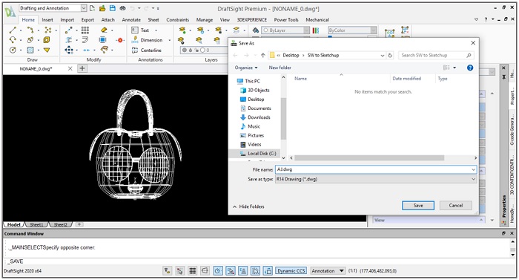Click the navigation pane vertical scrollbar
Viewport: 519px width, 280px height.
(x=283, y=119)
